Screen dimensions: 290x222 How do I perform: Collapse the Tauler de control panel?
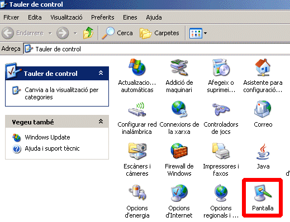tap(101, 73)
